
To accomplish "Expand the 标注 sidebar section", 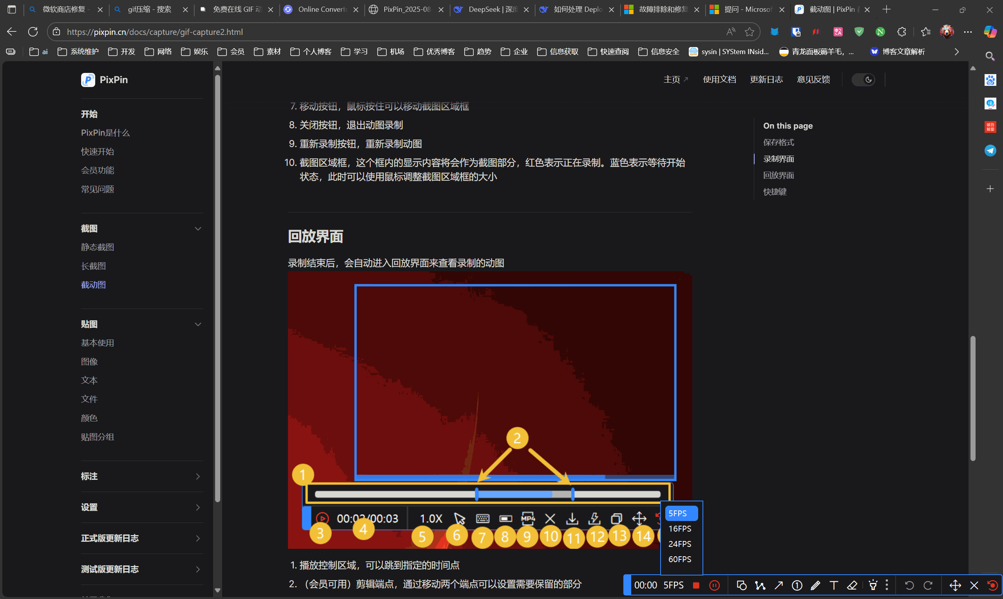I will 197,476.
